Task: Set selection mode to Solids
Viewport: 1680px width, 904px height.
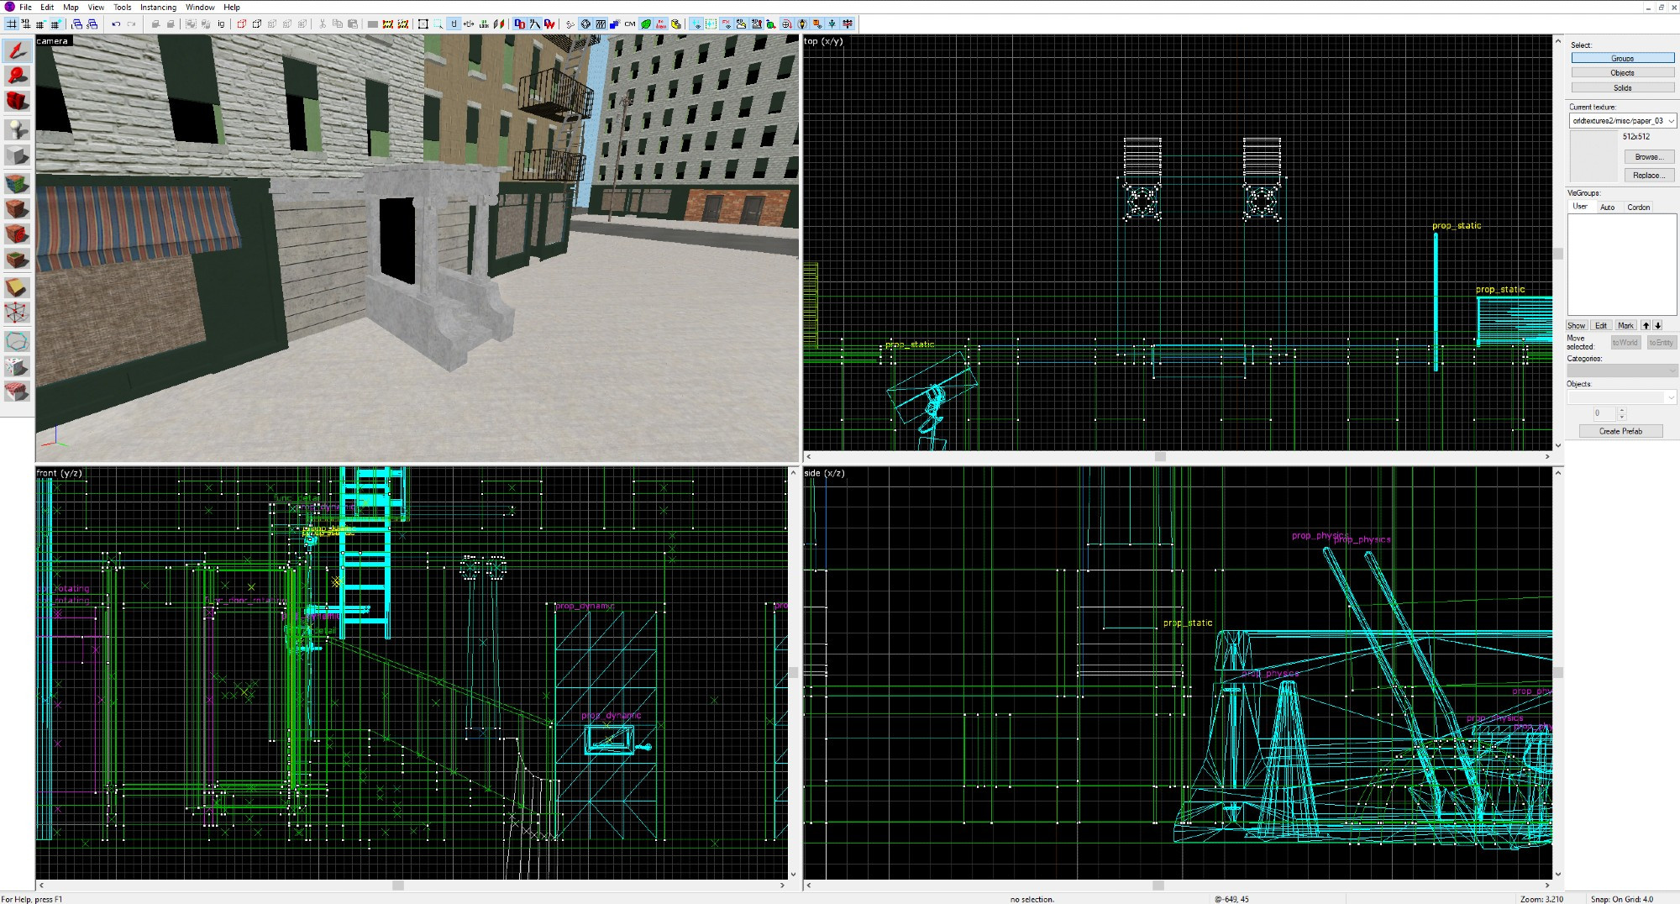Action: 1622,88
